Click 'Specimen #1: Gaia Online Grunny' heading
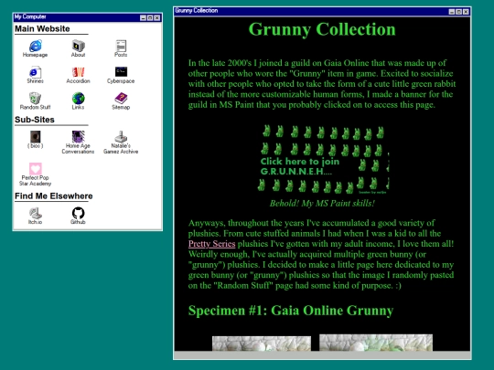The image size is (494, 370). click(291, 311)
